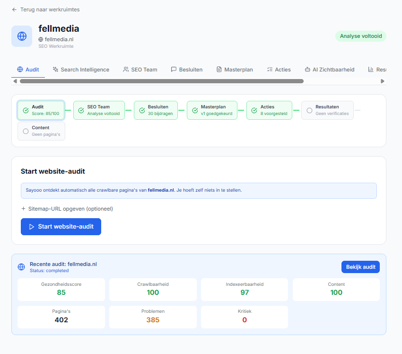
Task: Click the Sayooo auto-discovery info banner
Action: click(x=199, y=191)
